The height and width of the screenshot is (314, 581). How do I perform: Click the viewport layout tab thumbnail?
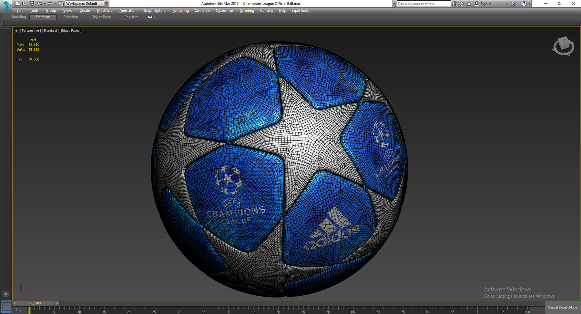6,306
